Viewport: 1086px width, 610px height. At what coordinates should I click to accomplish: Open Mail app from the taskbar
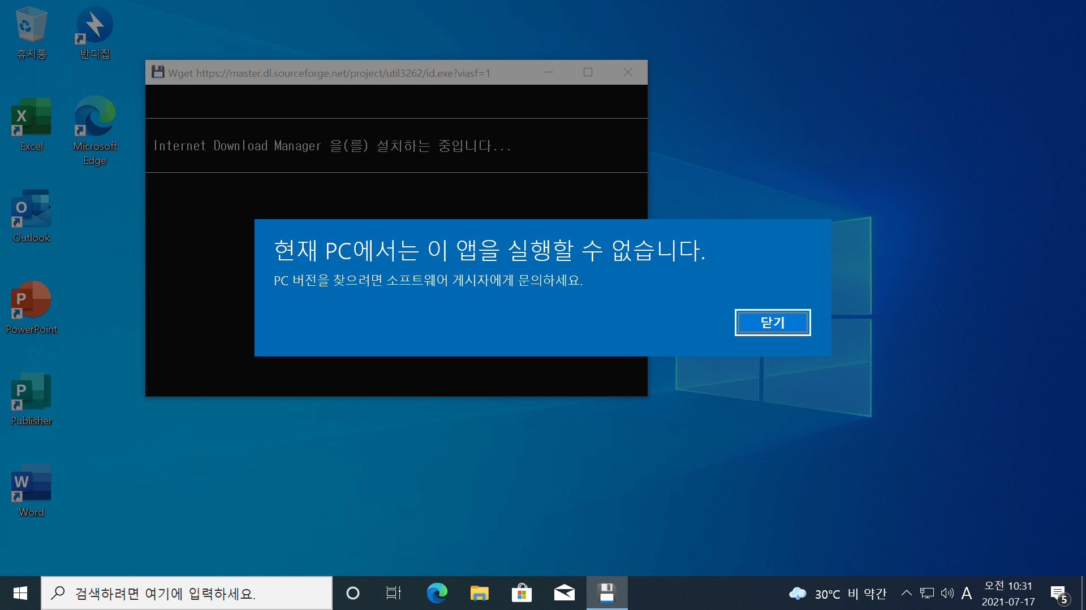click(564, 593)
